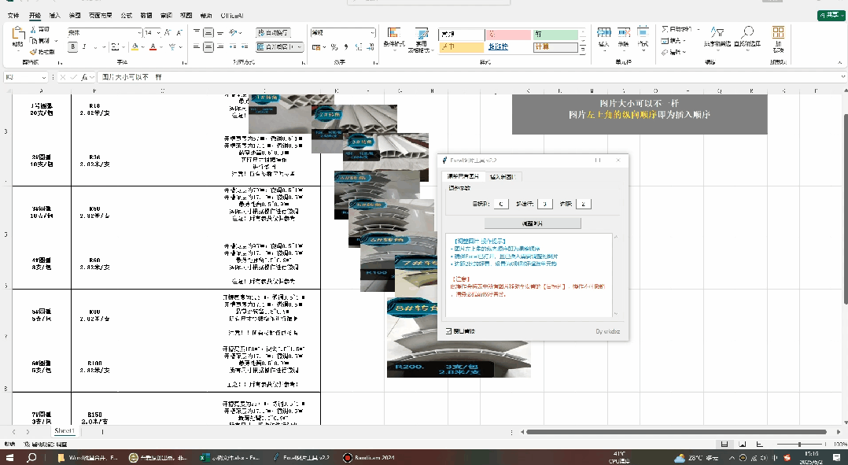This screenshot has height=465, width=848.
Task: Apply the pink 'Bad' cell style
Action: point(508,35)
